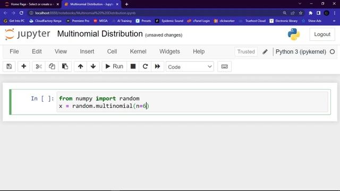Toggle the browser side panel icon
The height and width of the screenshot is (191, 340).
318,13
